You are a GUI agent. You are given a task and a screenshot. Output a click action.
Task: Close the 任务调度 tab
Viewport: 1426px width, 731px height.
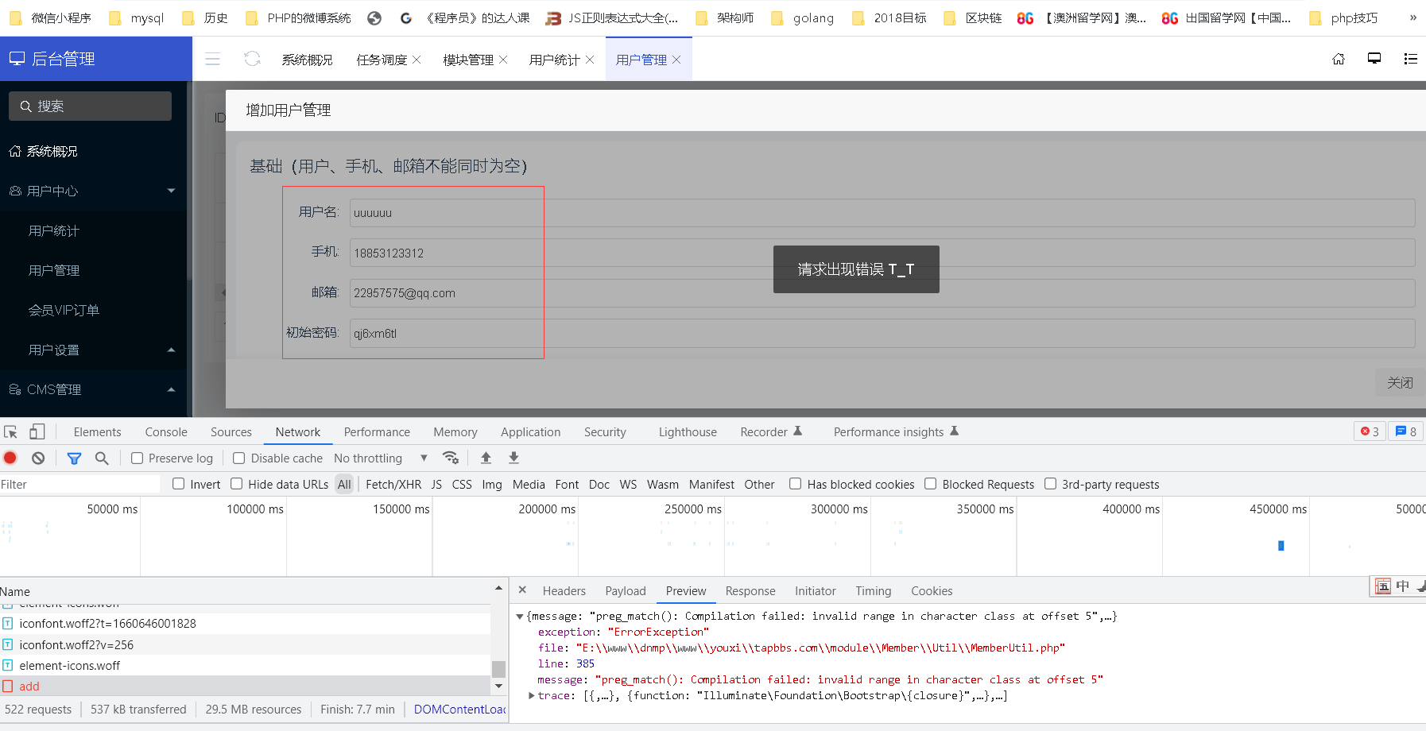[417, 60]
